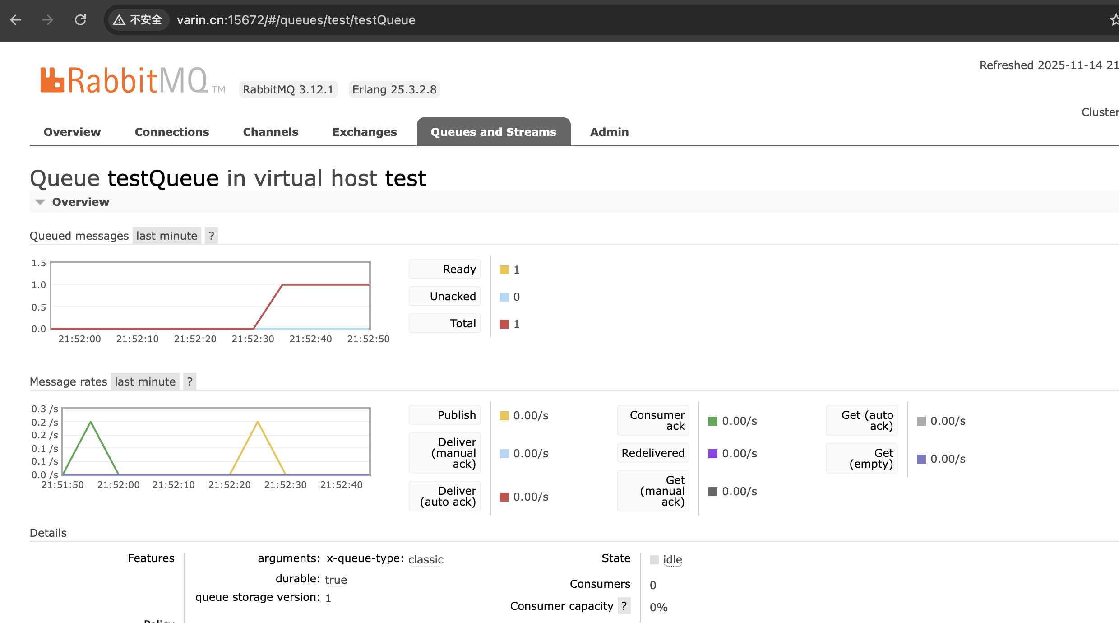Click the idle state link
Screen dimensions: 1119x623
[x=672, y=560]
